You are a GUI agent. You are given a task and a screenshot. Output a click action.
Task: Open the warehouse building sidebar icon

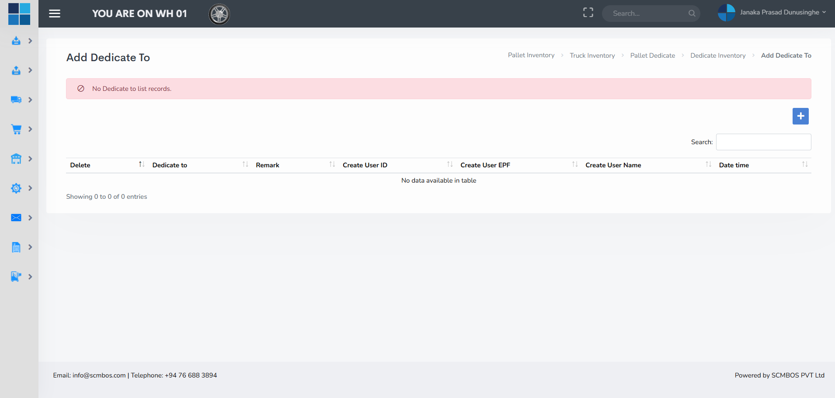[x=16, y=159]
